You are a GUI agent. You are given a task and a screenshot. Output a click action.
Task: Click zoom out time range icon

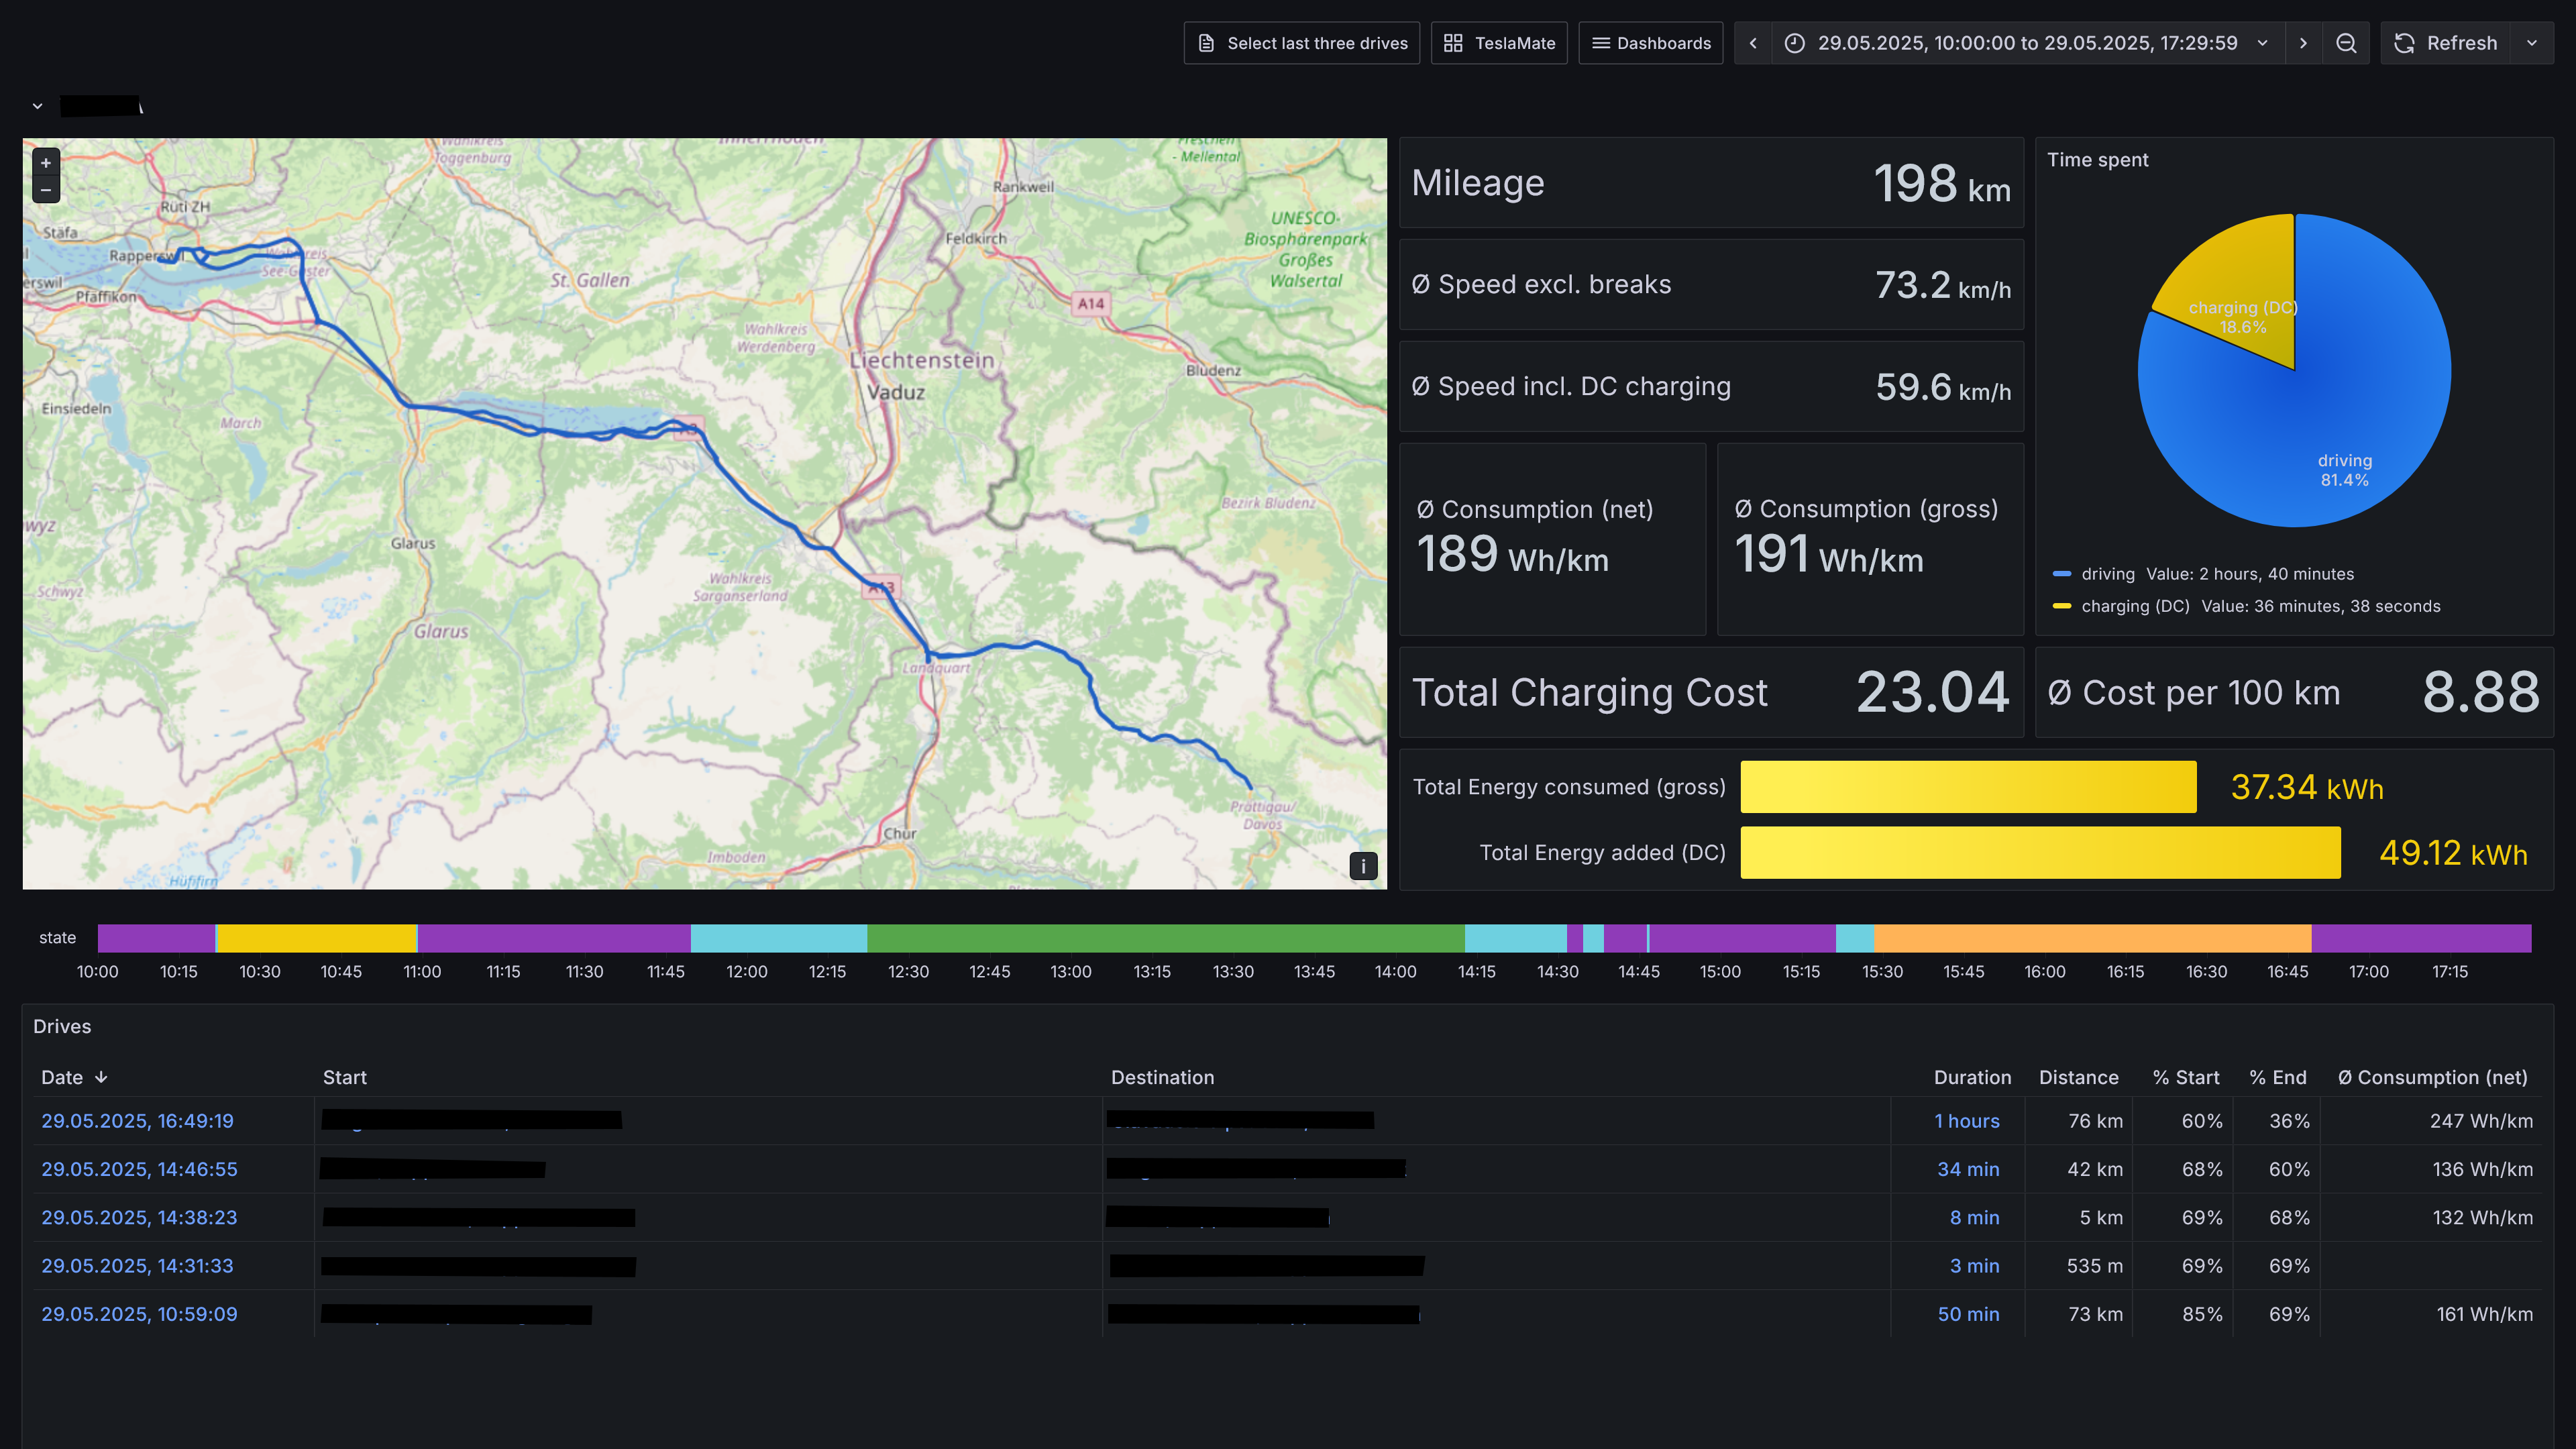pos(2346,43)
